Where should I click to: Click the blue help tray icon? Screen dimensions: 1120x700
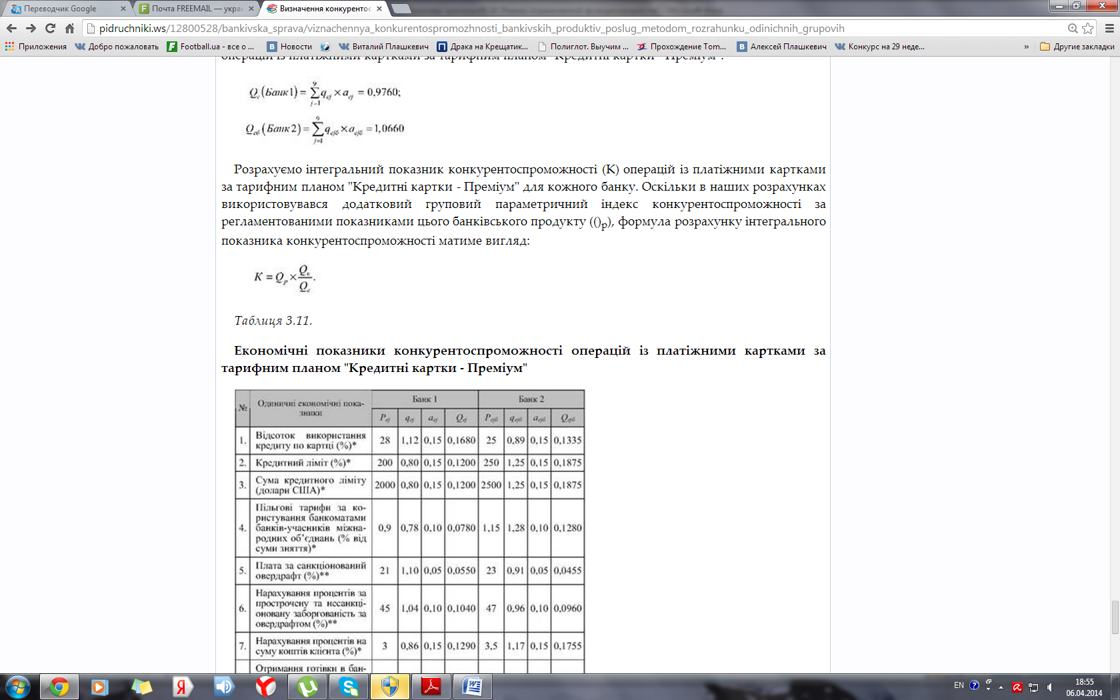[x=974, y=685]
